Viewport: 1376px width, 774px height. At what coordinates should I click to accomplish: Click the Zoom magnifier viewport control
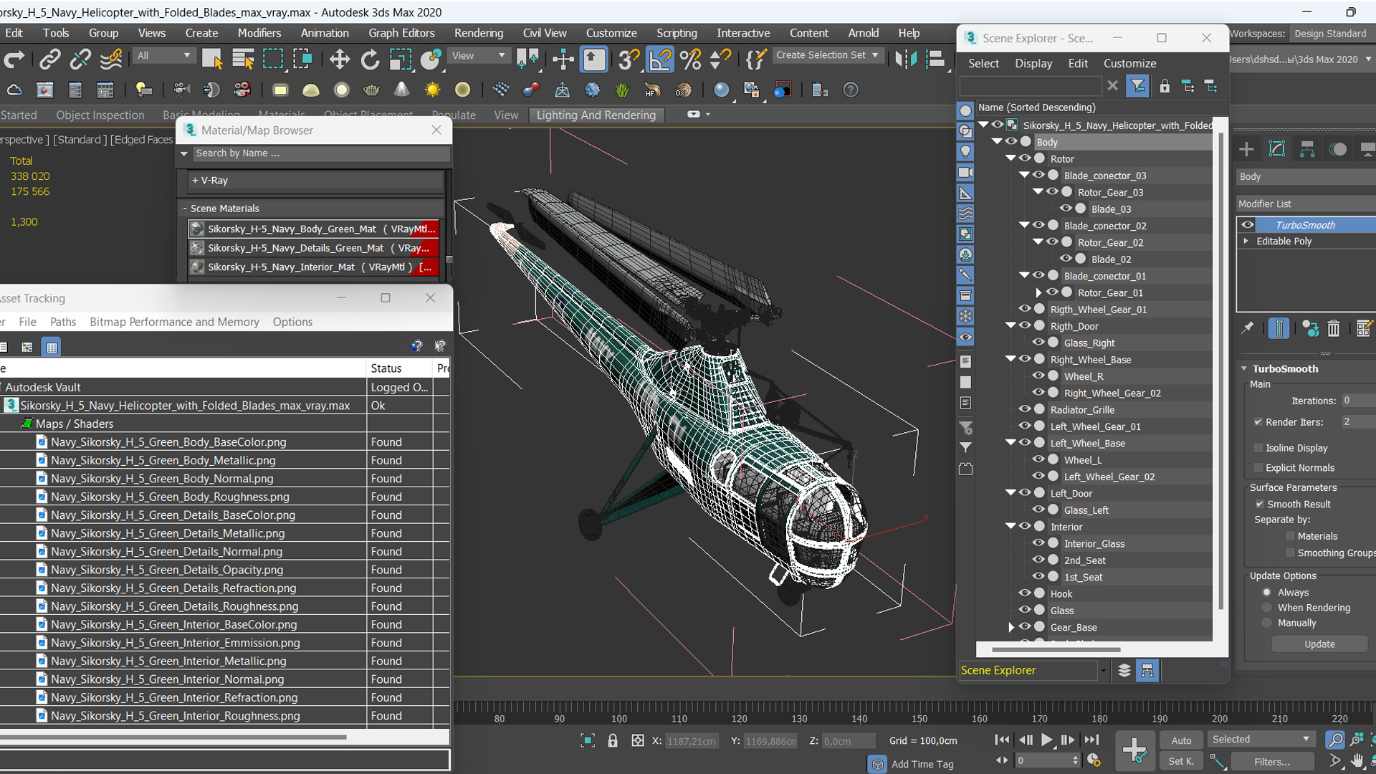coord(1334,740)
